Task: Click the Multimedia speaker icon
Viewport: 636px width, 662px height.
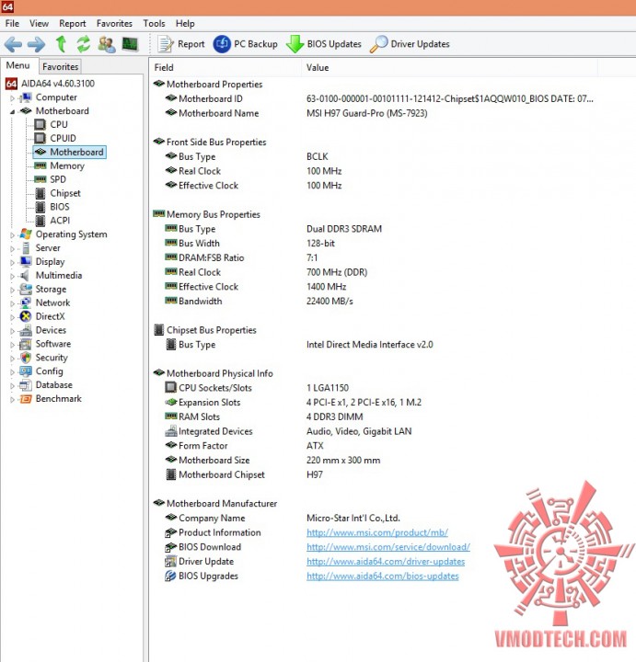Action: [x=25, y=275]
